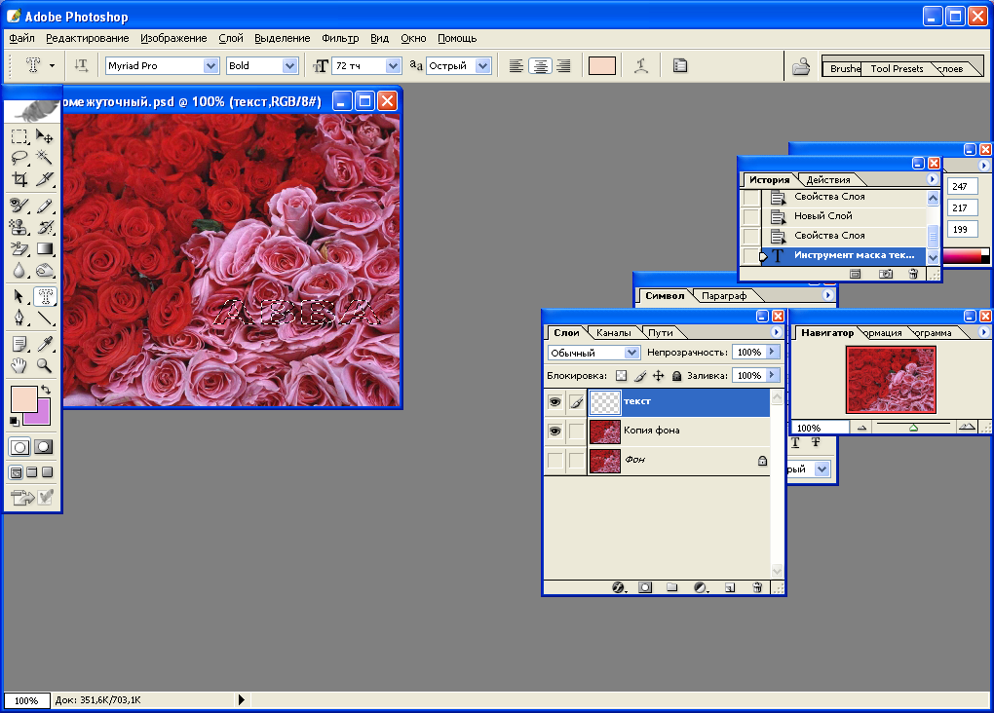Toggle lock image pixels brush icon
994x713 pixels.
point(640,376)
